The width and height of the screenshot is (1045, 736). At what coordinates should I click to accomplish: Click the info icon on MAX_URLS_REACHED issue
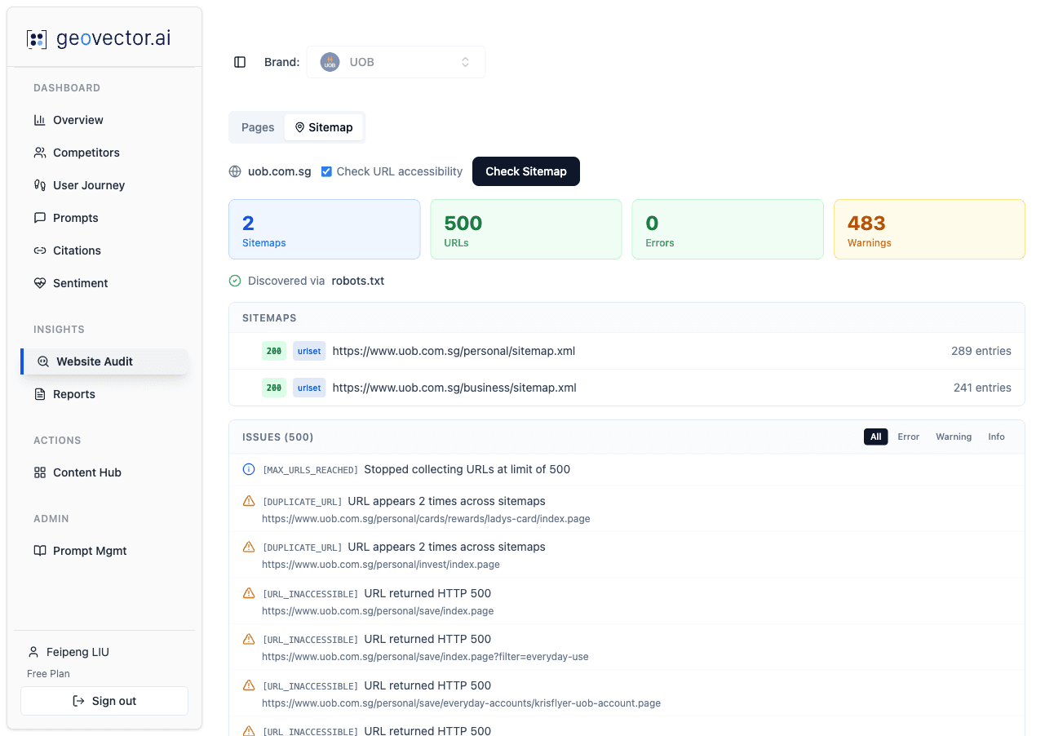point(248,469)
